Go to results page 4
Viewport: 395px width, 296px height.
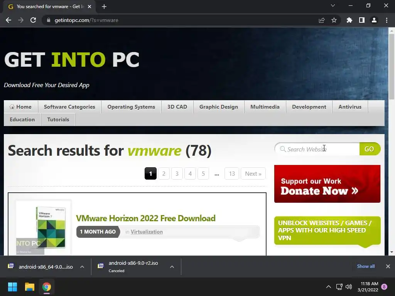tap(190, 174)
